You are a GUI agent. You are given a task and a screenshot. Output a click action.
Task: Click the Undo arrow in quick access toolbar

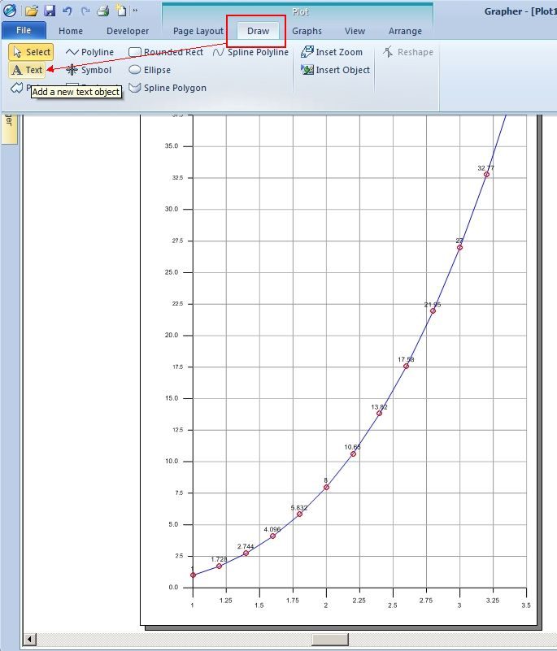[x=67, y=11]
